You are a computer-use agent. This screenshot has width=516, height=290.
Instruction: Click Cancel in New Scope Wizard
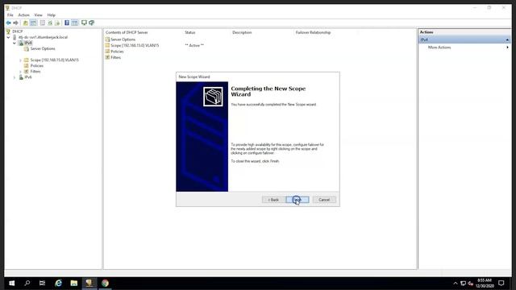pyautogui.click(x=324, y=200)
